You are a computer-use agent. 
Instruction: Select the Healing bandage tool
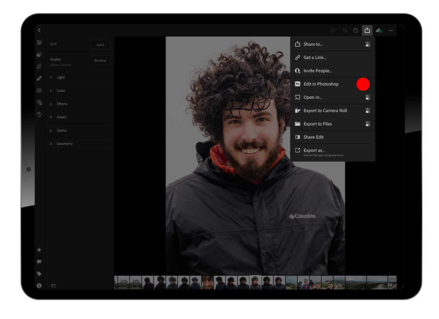coord(39,79)
